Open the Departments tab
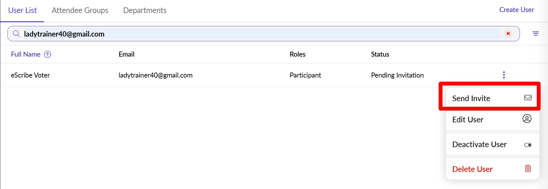 click(x=145, y=10)
